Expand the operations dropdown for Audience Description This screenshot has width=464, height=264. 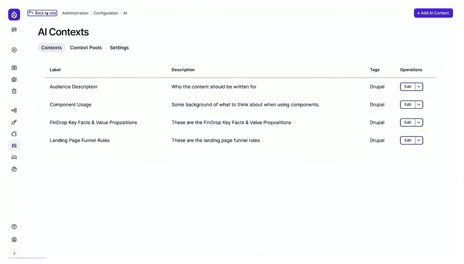point(418,87)
